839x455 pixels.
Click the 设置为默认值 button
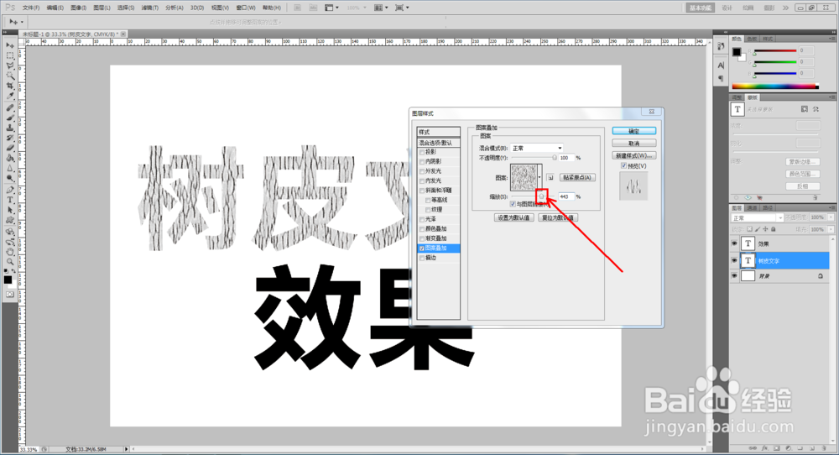[513, 218]
